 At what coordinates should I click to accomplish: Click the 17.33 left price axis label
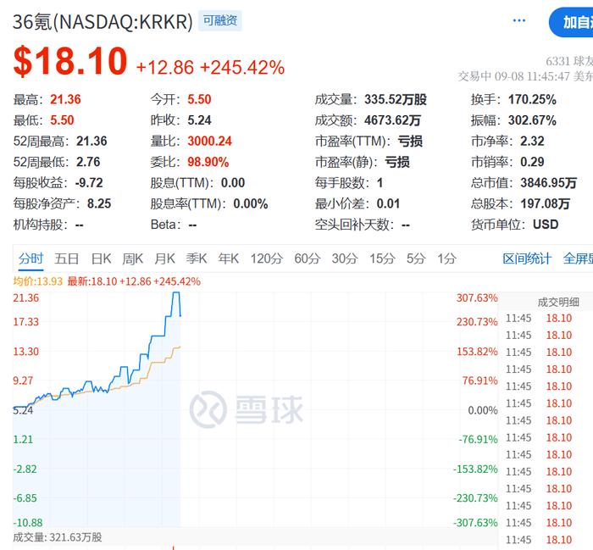click(x=25, y=322)
